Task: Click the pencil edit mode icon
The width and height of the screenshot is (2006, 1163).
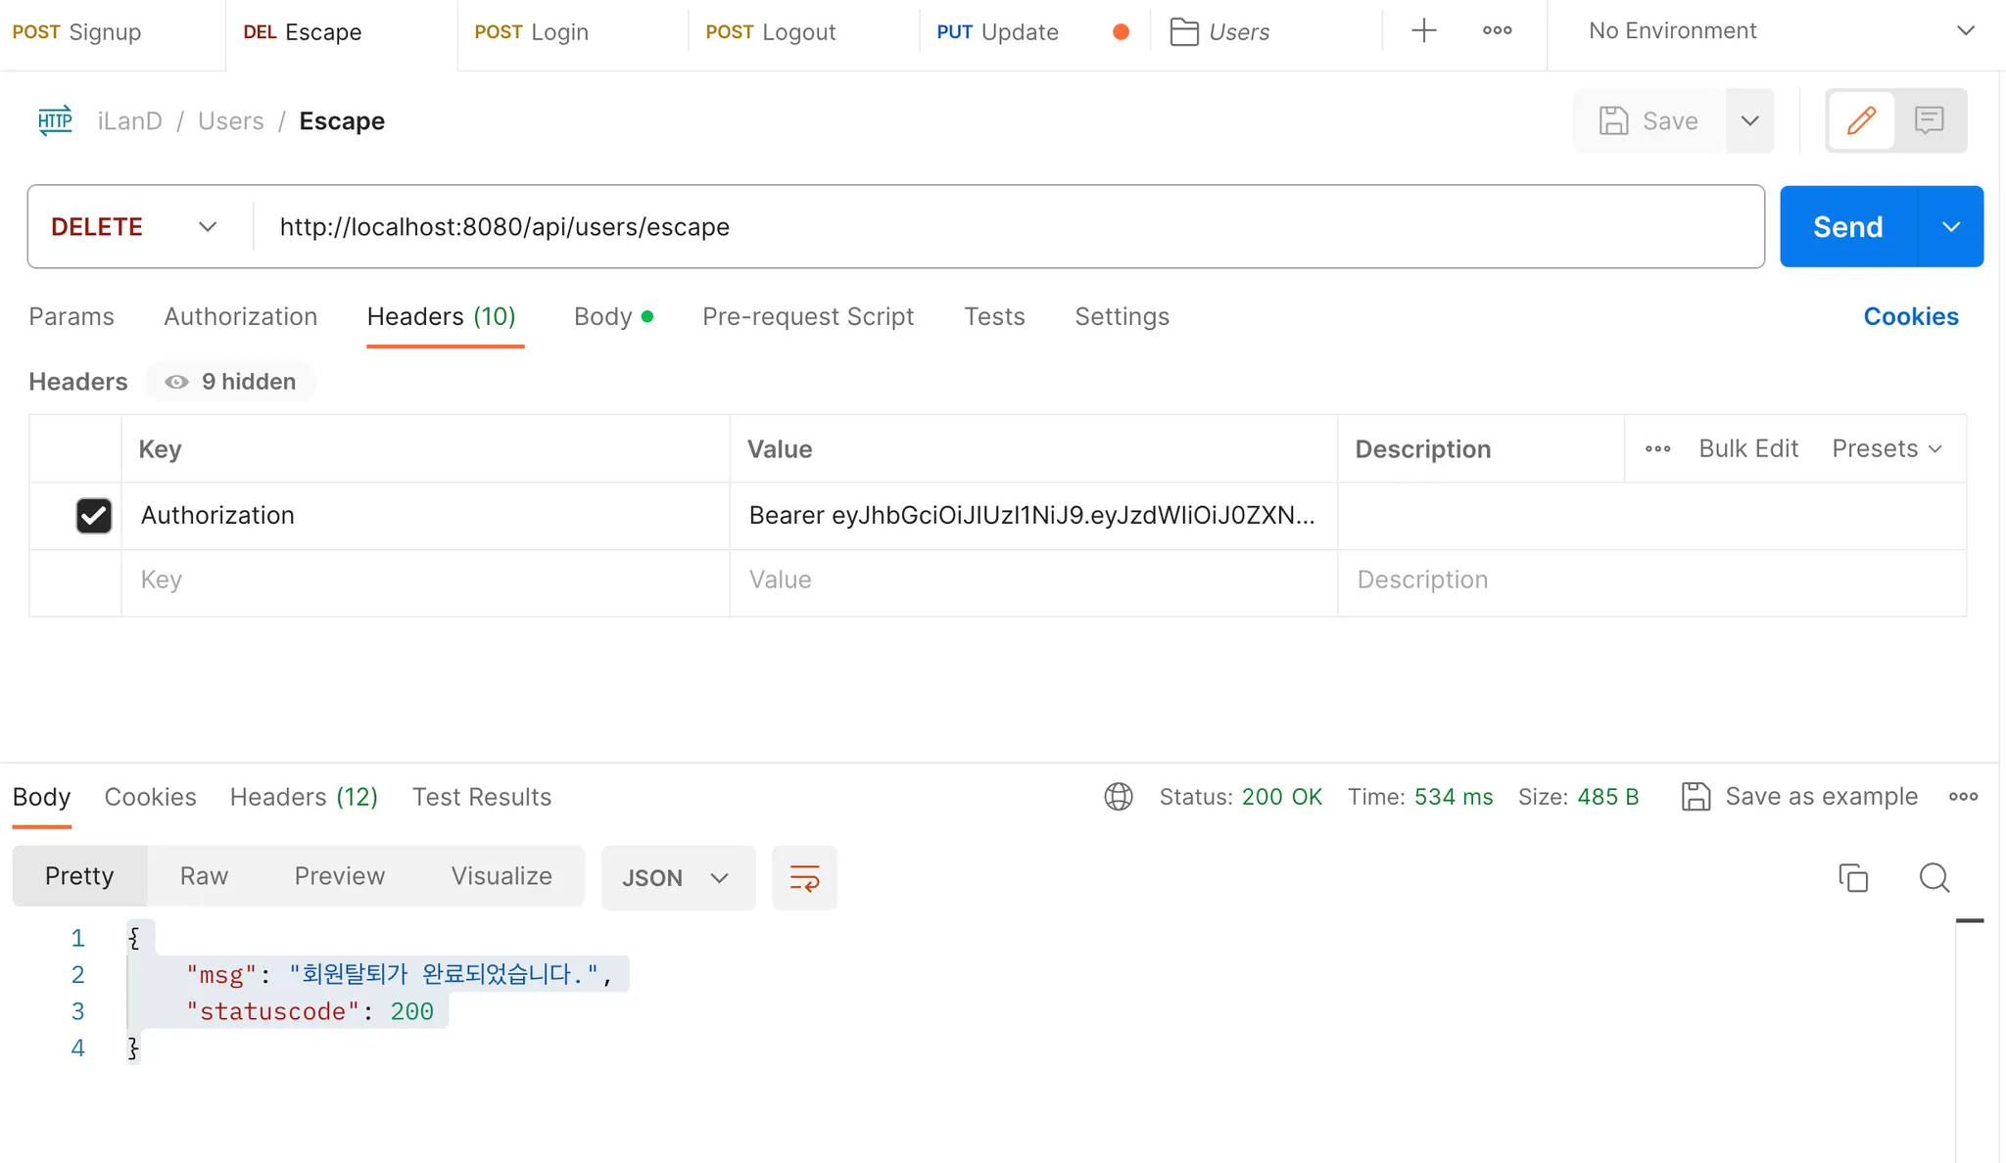Action: point(1861,120)
